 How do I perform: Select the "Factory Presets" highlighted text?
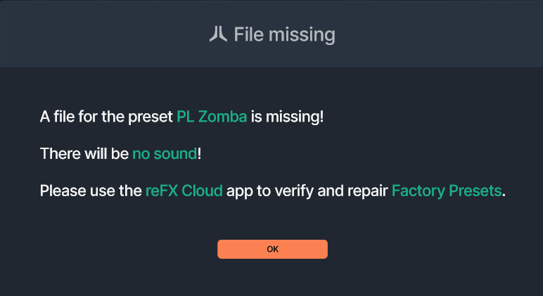[447, 191]
